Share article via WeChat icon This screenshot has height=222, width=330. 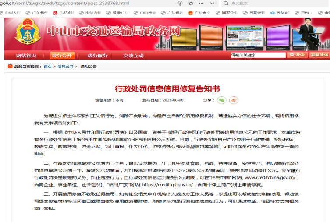point(222,100)
